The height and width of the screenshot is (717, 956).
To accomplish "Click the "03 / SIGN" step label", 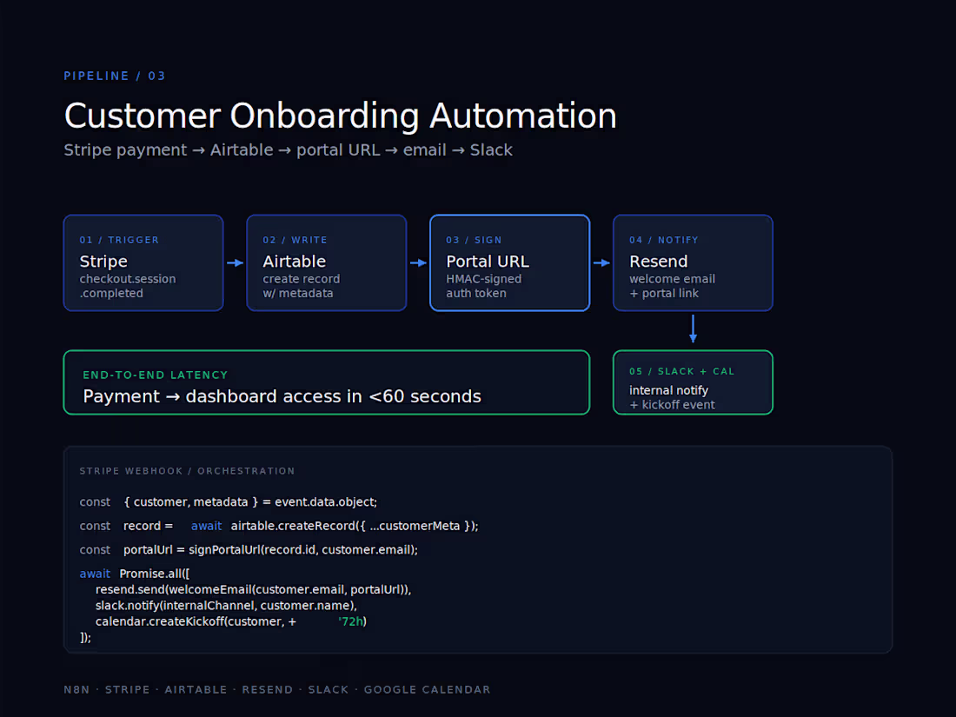I will [474, 240].
